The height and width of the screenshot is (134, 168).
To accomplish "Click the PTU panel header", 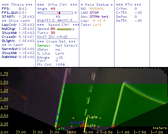I will (128, 5).
